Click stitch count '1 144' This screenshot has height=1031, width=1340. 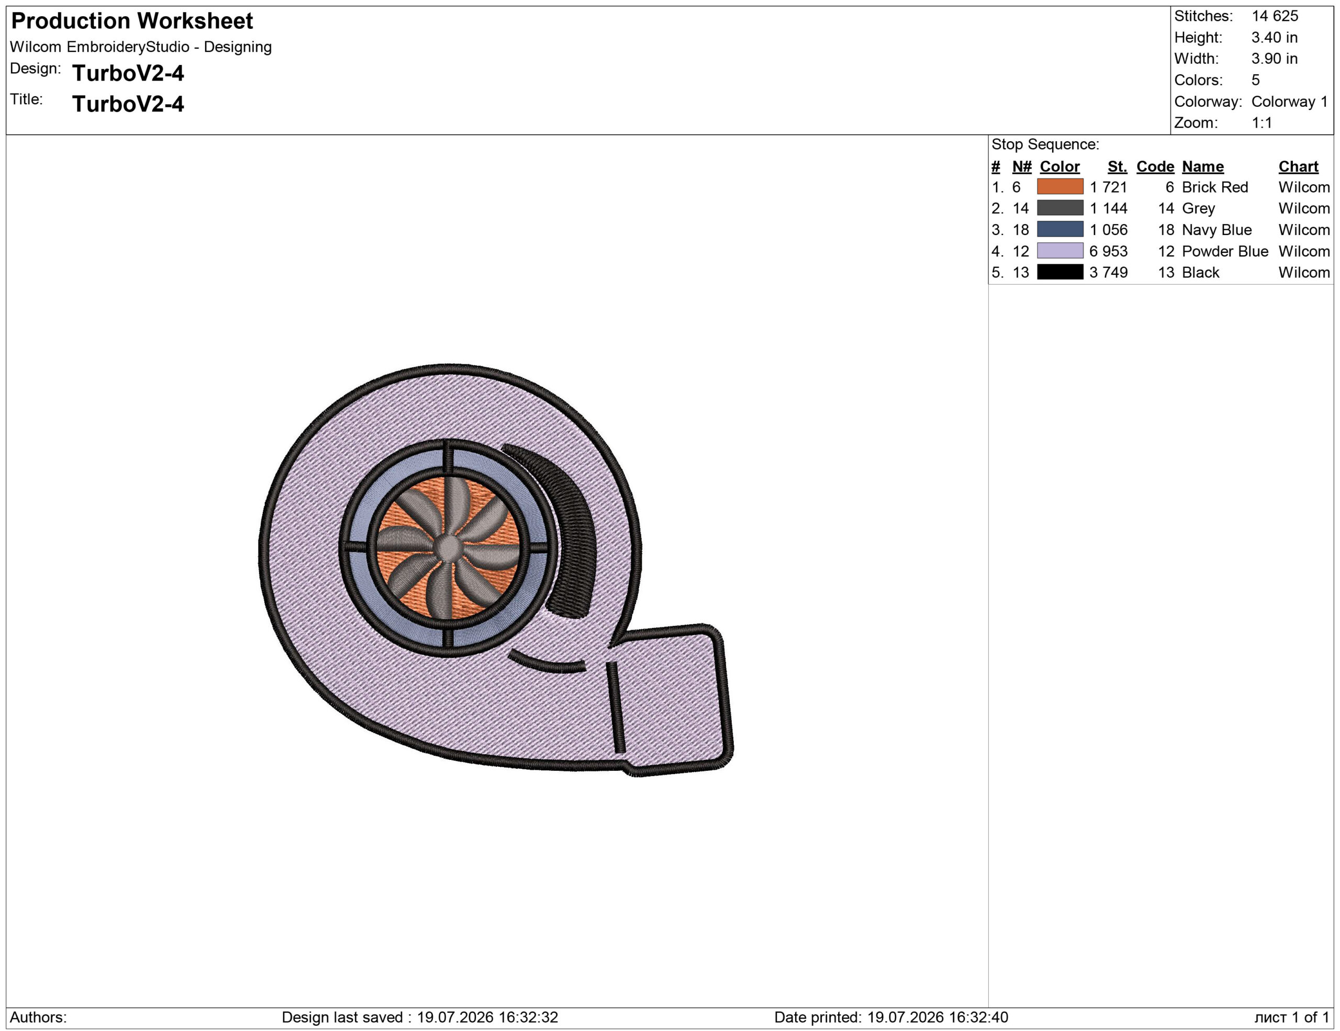click(x=1108, y=208)
